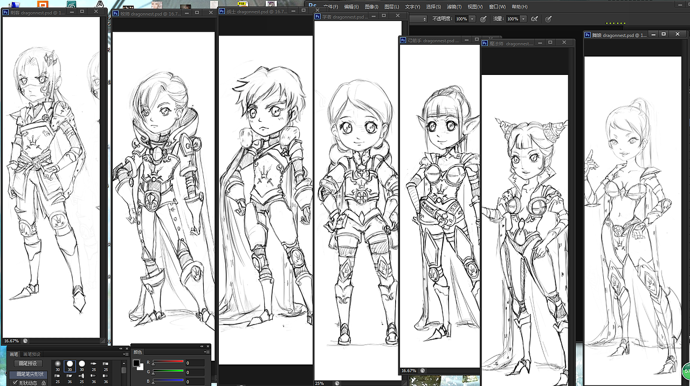The height and width of the screenshot is (386, 690).
Task: Open the 图像(I) menu
Action: (371, 6)
